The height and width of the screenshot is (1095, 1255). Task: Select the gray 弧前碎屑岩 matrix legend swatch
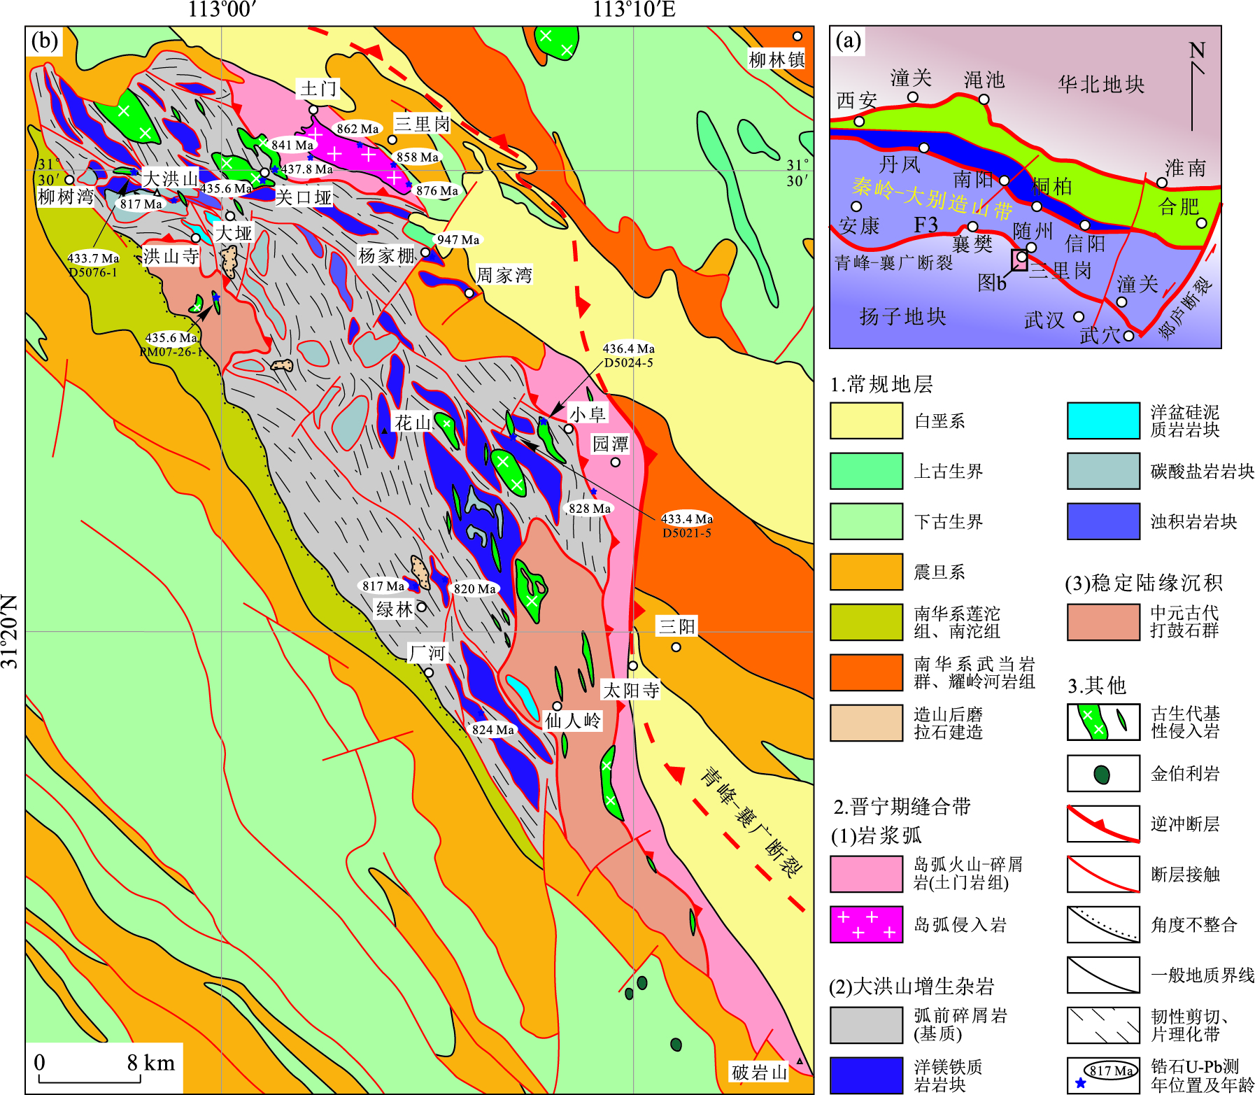click(866, 1025)
